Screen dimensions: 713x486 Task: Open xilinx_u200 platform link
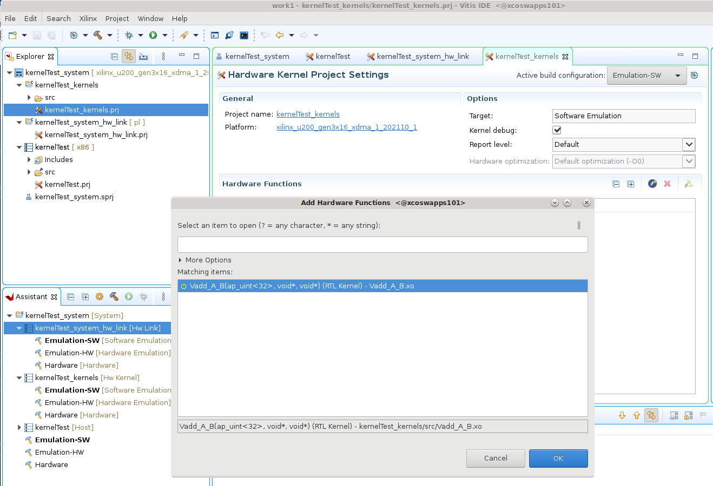pos(347,127)
